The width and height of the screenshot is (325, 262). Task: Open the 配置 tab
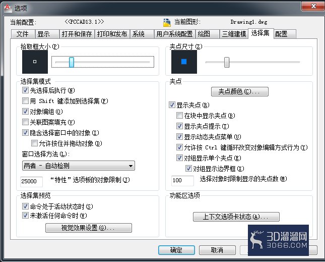coord(285,34)
